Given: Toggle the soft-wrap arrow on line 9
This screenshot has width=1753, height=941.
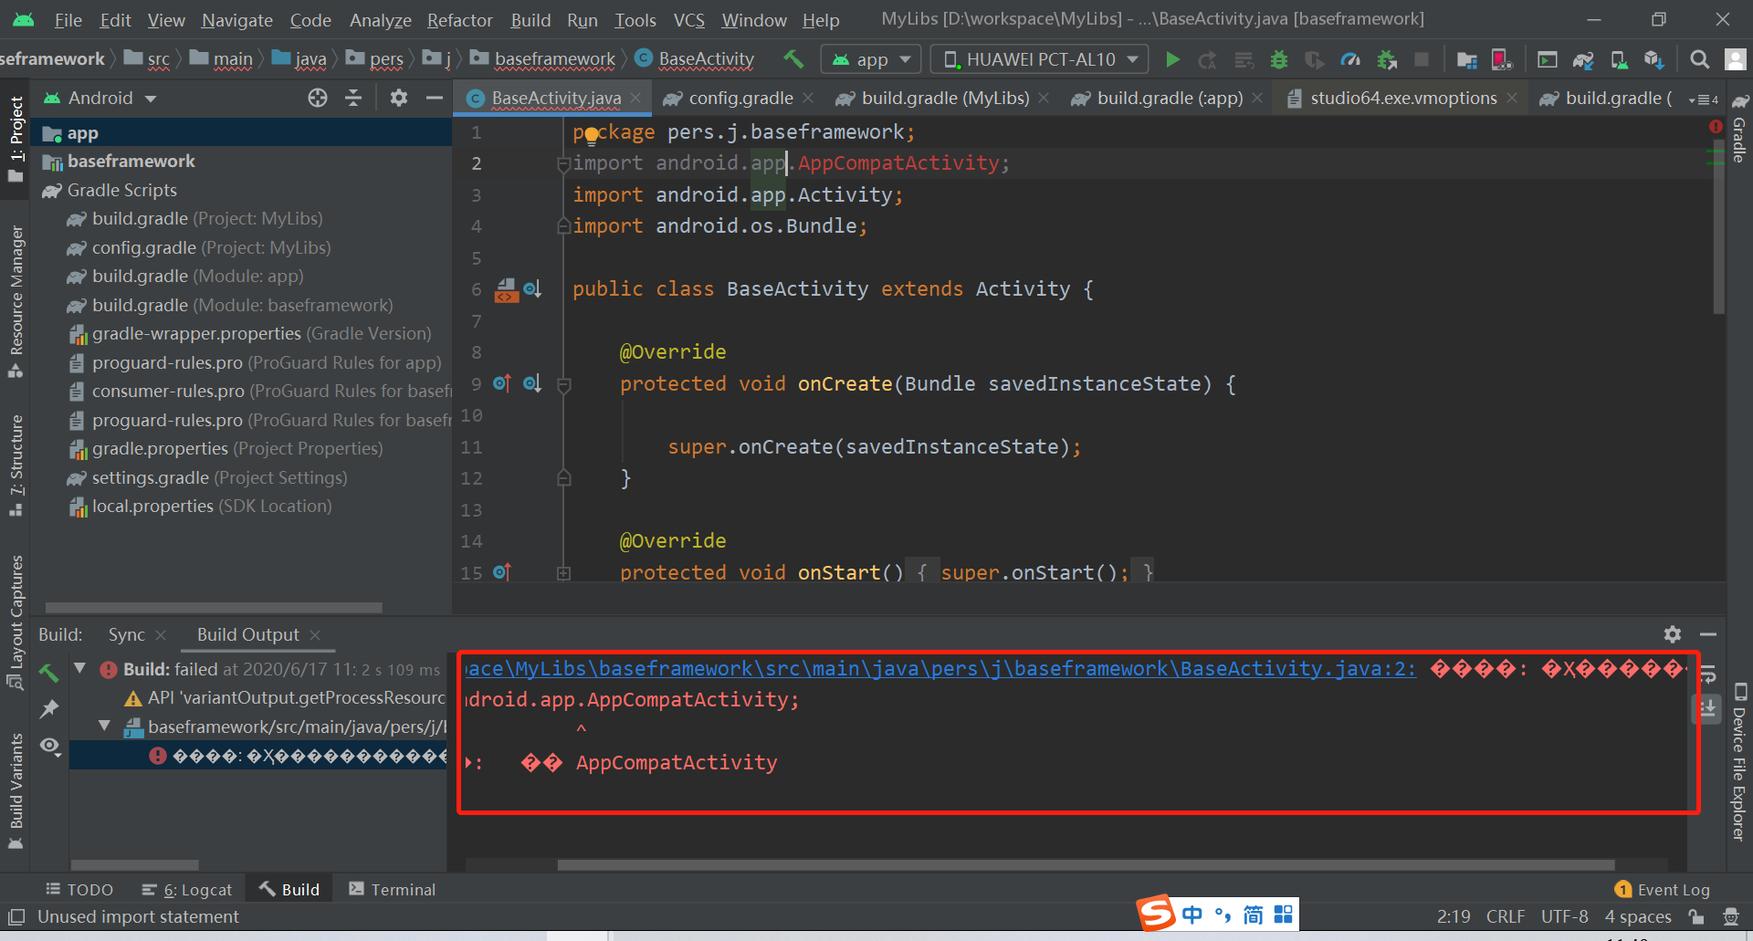Looking at the screenshot, I should point(501,383).
